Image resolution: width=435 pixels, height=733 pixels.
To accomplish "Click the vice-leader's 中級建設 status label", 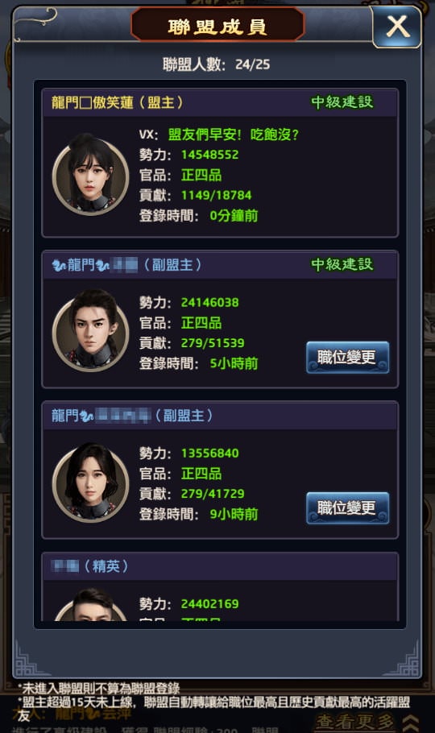I will coord(342,264).
